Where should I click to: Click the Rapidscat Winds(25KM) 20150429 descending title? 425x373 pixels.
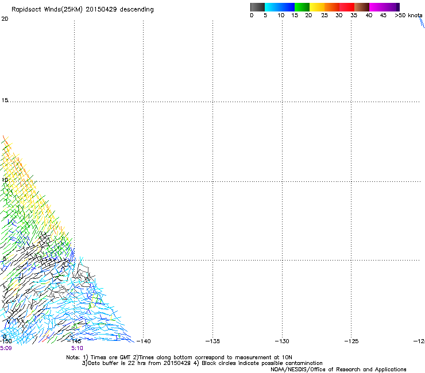(x=82, y=9)
